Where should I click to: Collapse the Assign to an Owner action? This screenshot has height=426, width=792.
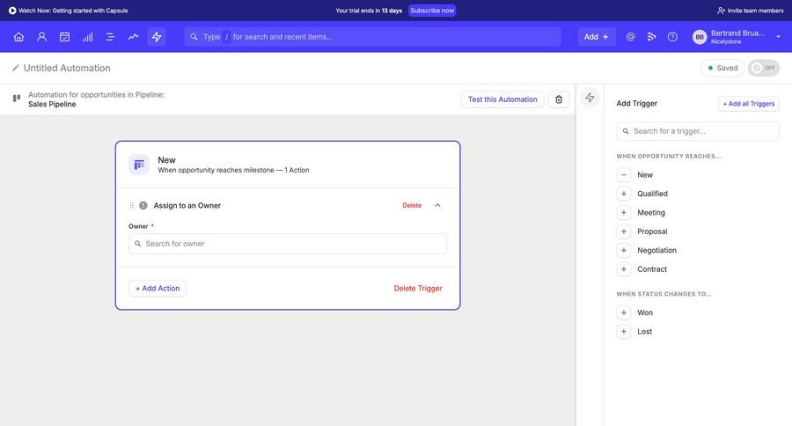point(437,205)
